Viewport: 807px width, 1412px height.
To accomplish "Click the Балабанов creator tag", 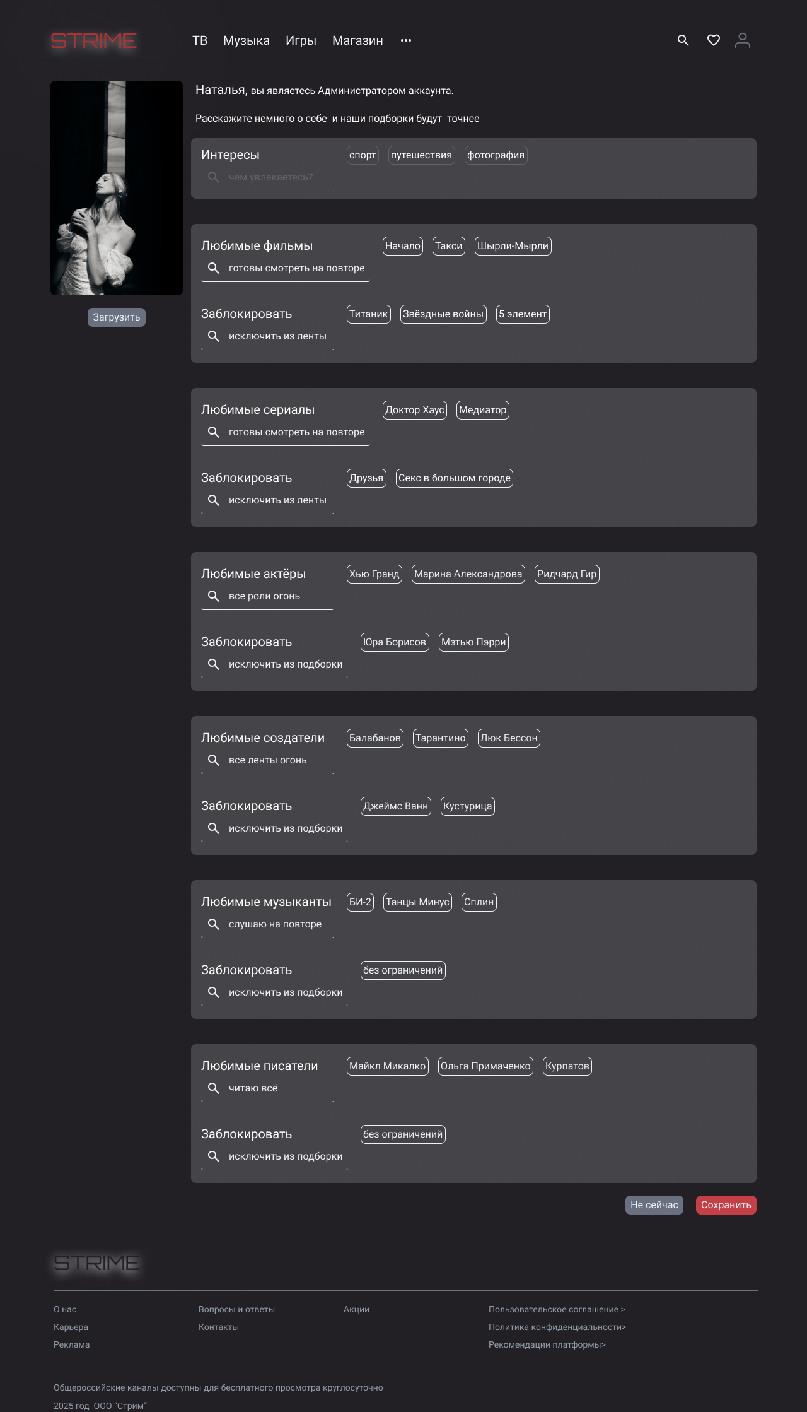I will (x=375, y=738).
